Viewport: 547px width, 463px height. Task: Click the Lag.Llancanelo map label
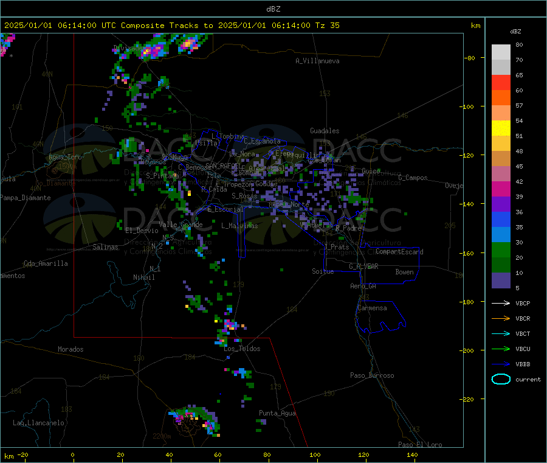(38, 423)
